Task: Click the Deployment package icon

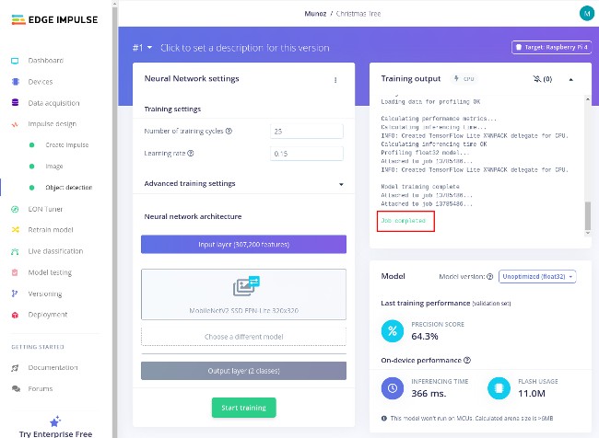Action: coord(15,315)
